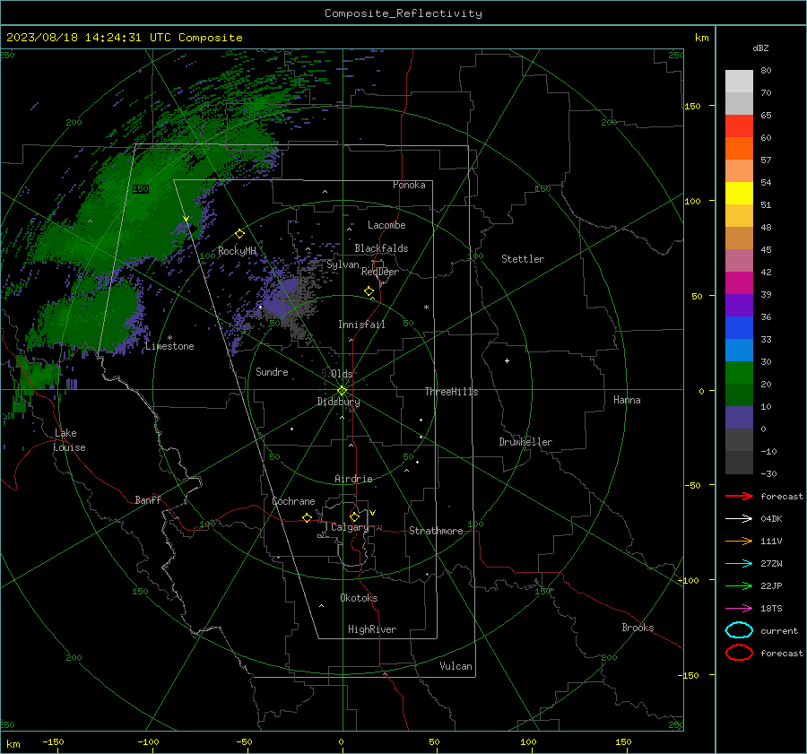Click the Cochrane label on map
The height and width of the screenshot is (754, 807).
[293, 501]
